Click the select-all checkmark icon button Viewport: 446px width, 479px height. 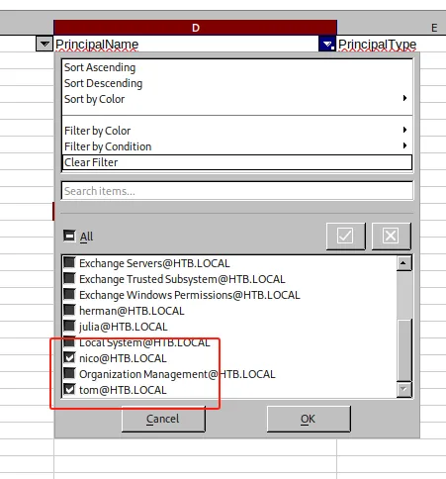click(346, 236)
